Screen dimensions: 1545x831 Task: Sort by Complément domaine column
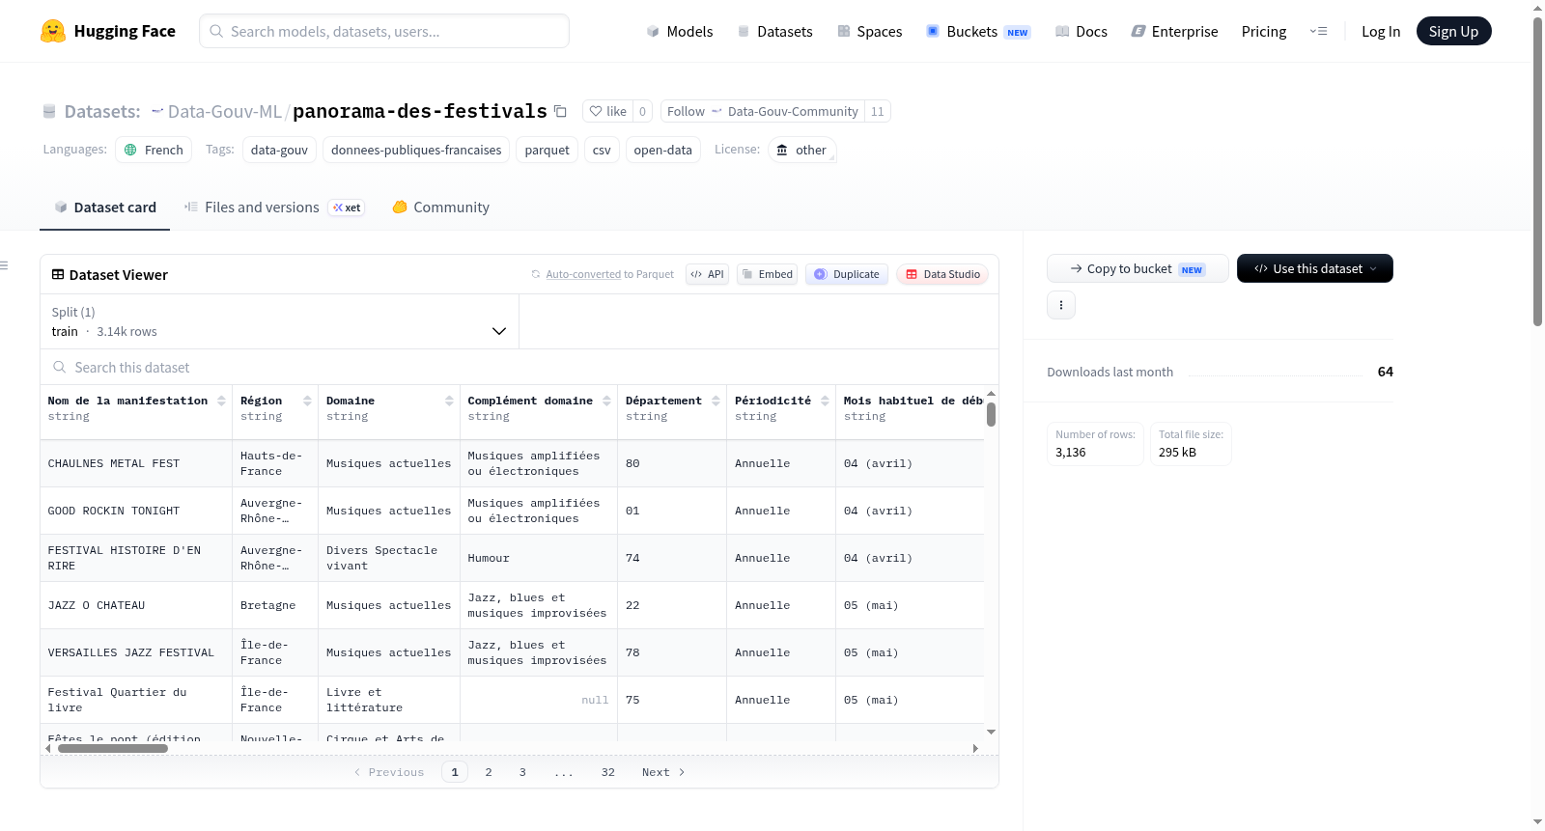(606, 401)
